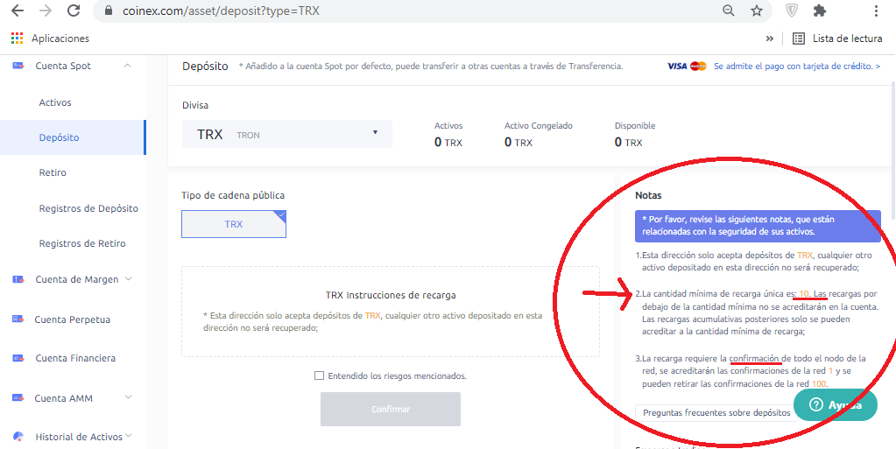Screen dimensions: 896x449
Task: Click TRX Instrucciones de recarga heading
Action: click(x=391, y=295)
